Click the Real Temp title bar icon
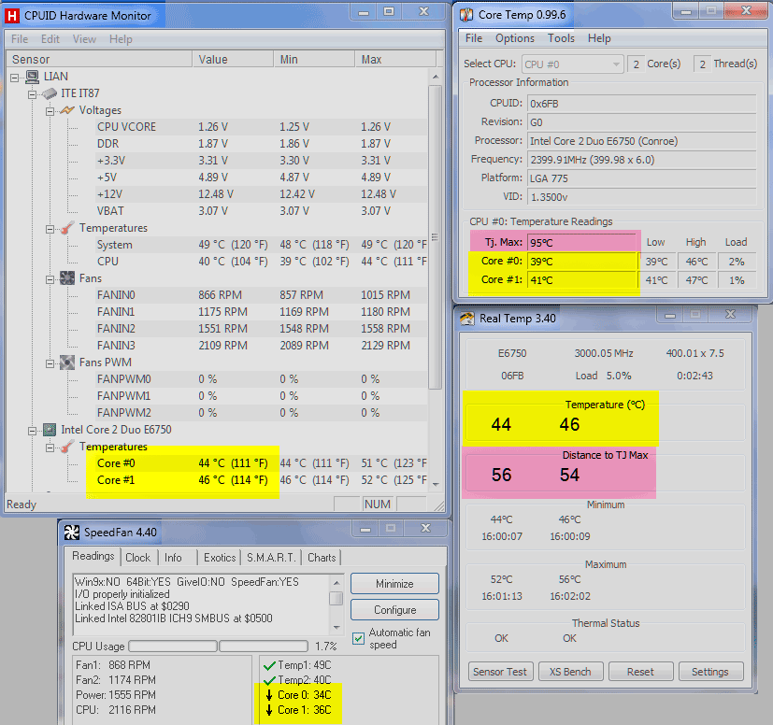This screenshot has width=773, height=725. (x=467, y=318)
